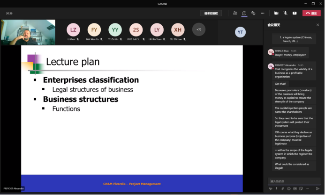This screenshot has width=325, height=195.
Task: Close the meeting chat side panel
Action: pos(318,25)
